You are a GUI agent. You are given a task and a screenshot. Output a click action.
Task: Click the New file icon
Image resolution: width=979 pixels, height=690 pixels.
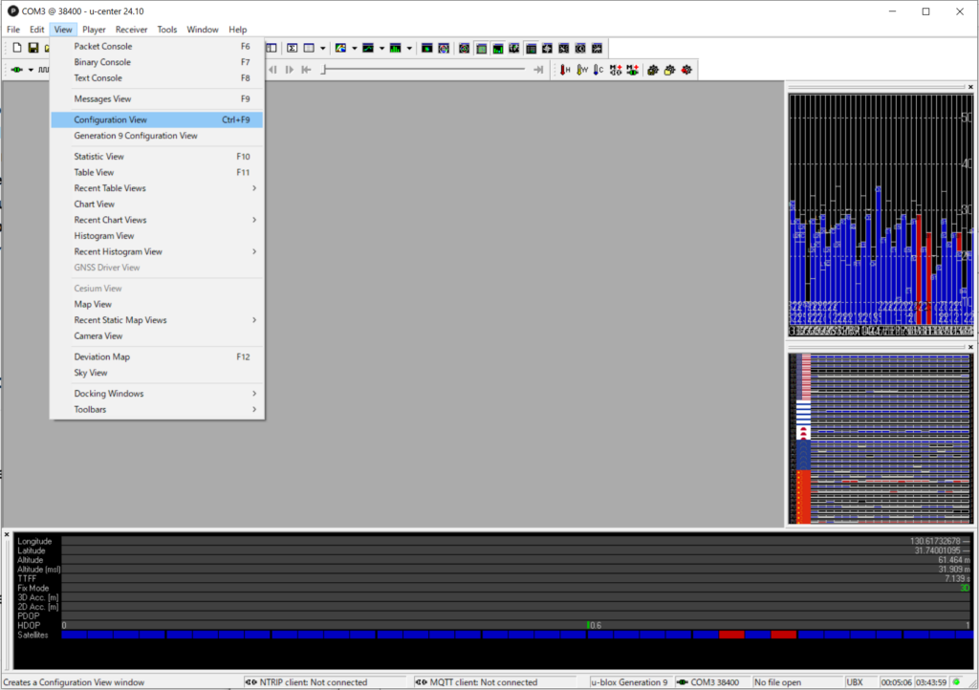[17, 48]
